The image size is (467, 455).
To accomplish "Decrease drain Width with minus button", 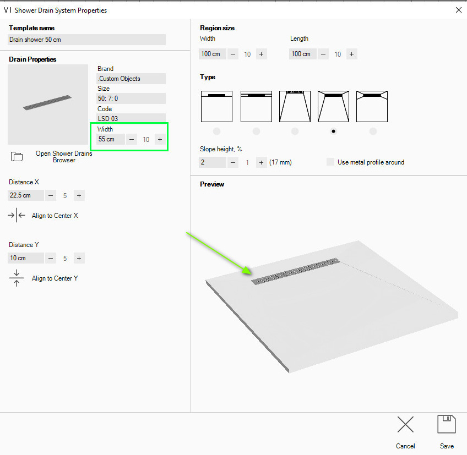I will 131,139.
